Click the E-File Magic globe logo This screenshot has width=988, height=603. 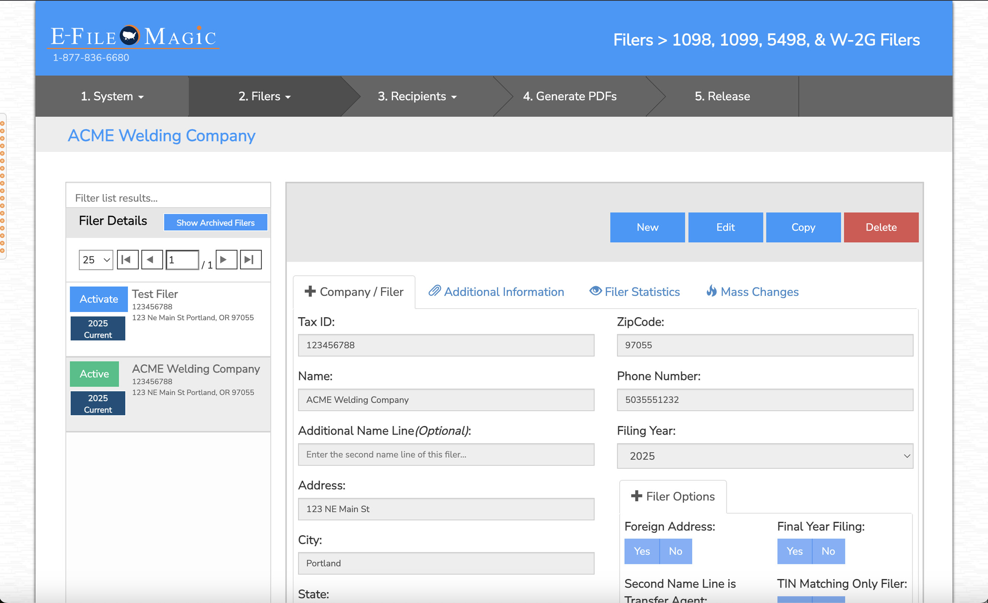pos(130,36)
